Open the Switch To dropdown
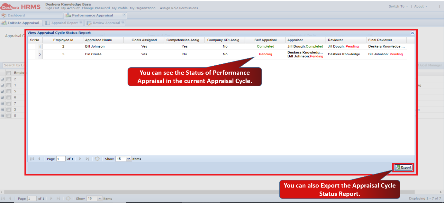The image size is (444, 203). coord(398,6)
